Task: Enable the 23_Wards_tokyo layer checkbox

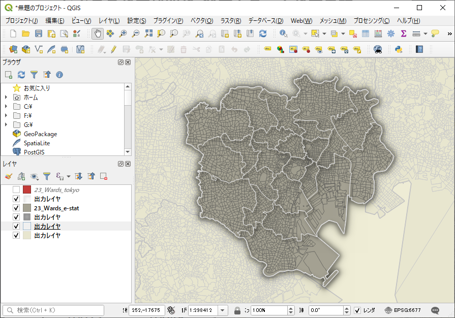Action: pyautogui.click(x=16, y=190)
